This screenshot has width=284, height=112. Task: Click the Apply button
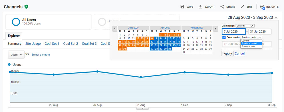(228, 54)
